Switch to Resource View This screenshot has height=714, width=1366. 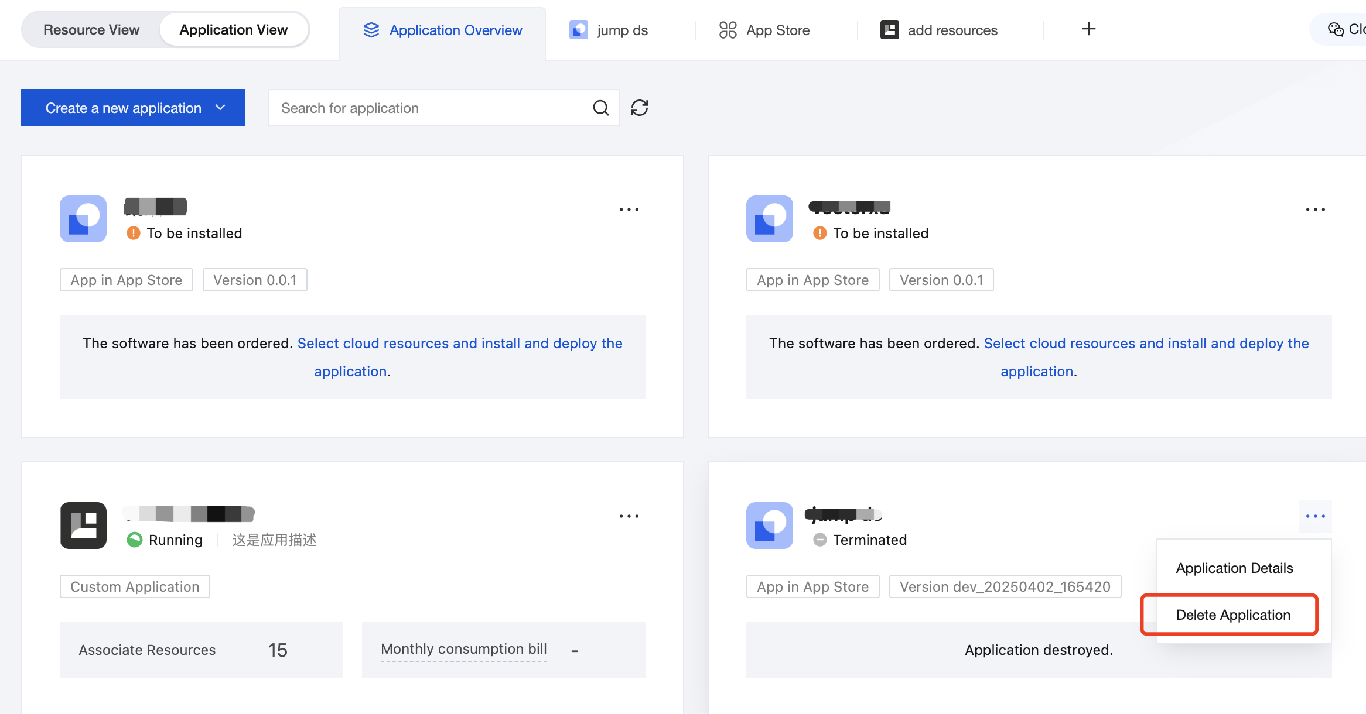[91, 30]
